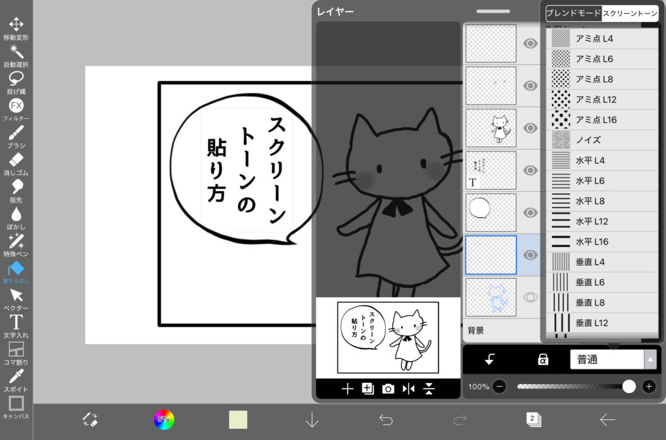Open the FX フィルター tool

[x=16, y=107]
